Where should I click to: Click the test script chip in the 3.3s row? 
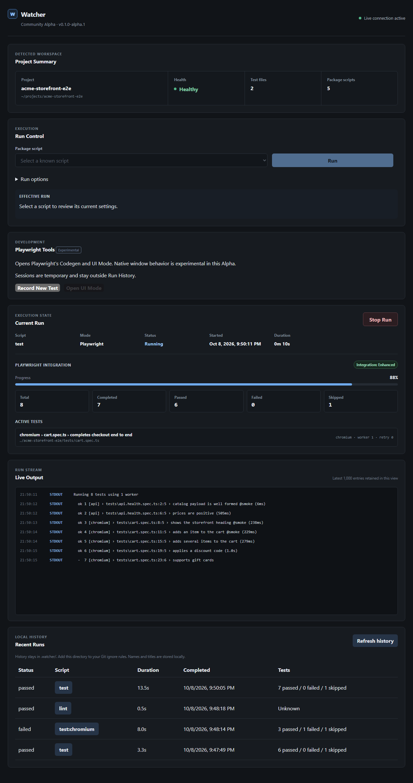click(x=64, y=750)
